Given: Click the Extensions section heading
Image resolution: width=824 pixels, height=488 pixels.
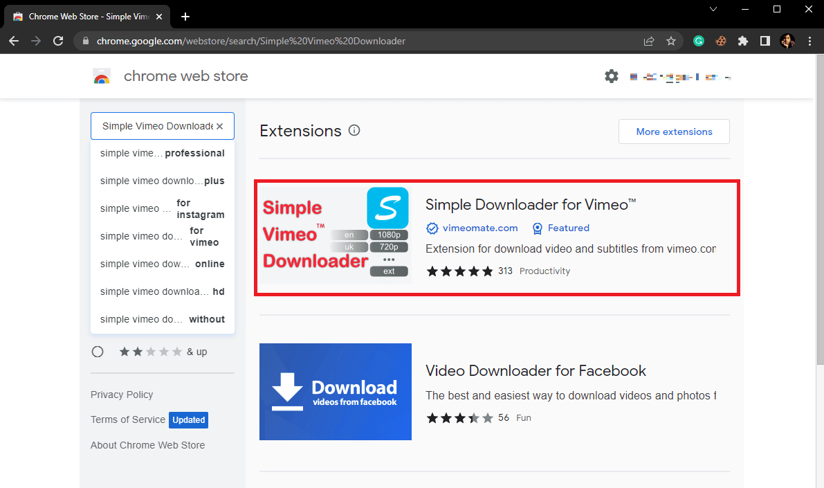Looking at the screenshot, I should tap(300, 131).
